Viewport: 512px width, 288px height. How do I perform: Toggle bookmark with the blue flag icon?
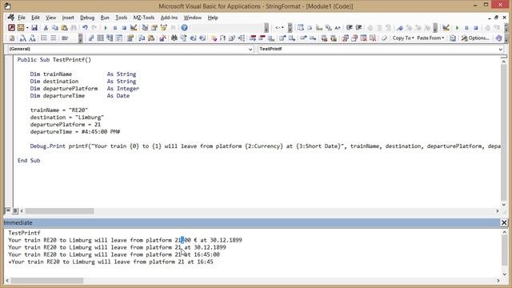[400, 28]
